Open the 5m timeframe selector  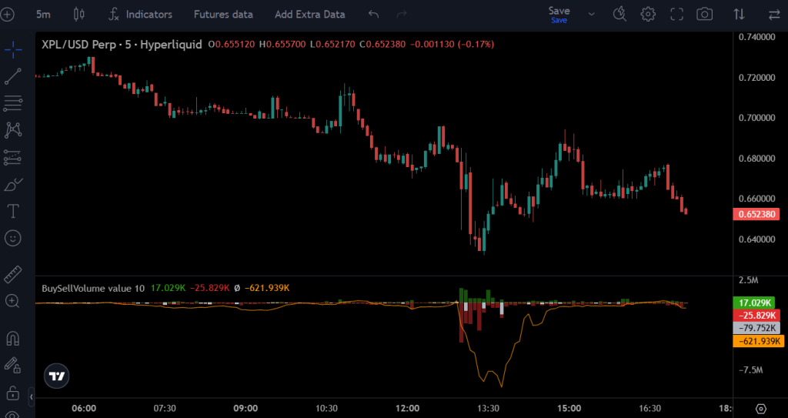pyautogui.click(x=44, y=14)
